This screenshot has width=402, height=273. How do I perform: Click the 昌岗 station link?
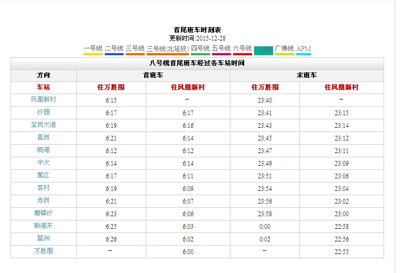(43, 137)
